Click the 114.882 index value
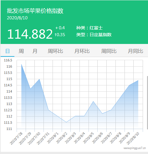 pos(30,34)
